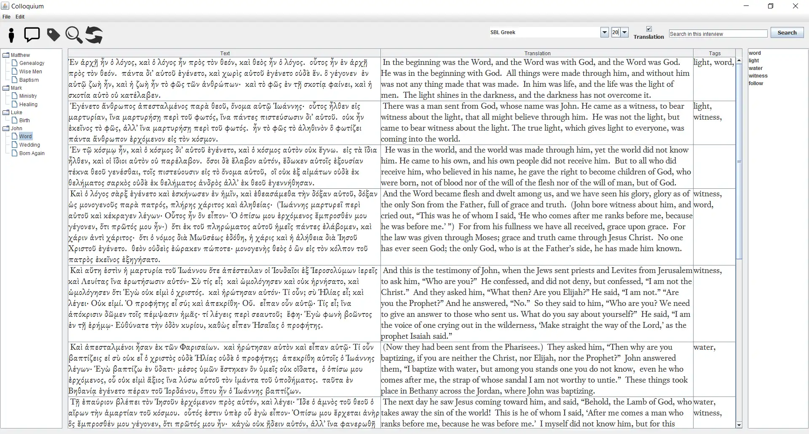Open the font size 20 dropdown
809x434 pixels.
(624, 32)
